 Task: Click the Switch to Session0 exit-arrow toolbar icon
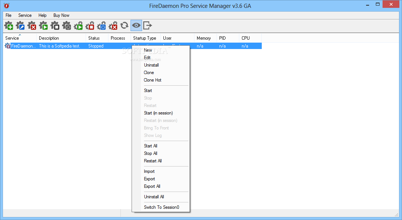[147, 25]
